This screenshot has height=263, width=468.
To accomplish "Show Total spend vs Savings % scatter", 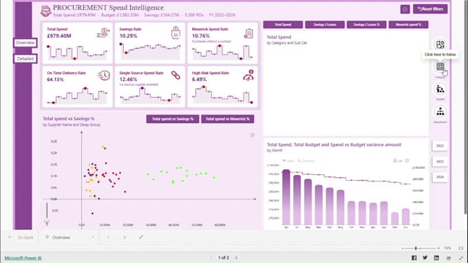I will [173, 119].
